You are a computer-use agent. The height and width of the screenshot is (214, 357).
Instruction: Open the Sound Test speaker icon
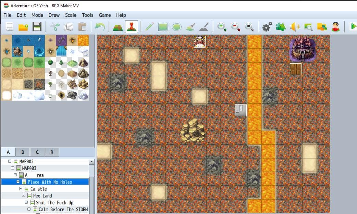(294, 27)
